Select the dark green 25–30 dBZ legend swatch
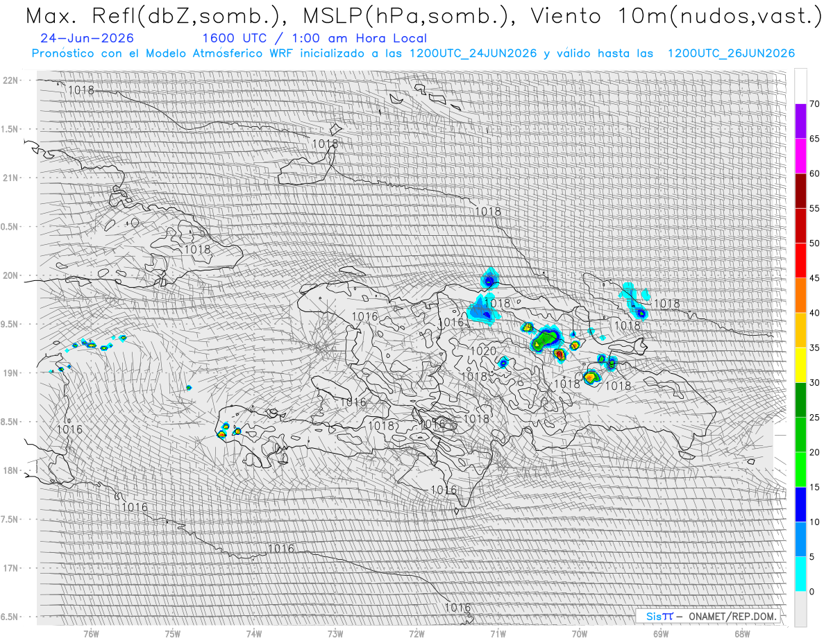The image size is (833, 643). 800,400
